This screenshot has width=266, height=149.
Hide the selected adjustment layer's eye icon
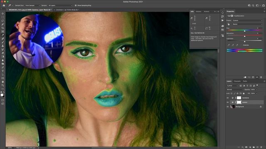point(228,102)
